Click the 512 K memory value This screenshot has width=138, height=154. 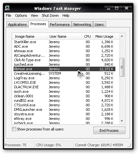(109, 73)
